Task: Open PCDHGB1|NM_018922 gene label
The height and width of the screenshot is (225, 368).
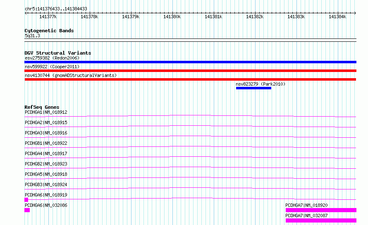Action: [46, 143]
